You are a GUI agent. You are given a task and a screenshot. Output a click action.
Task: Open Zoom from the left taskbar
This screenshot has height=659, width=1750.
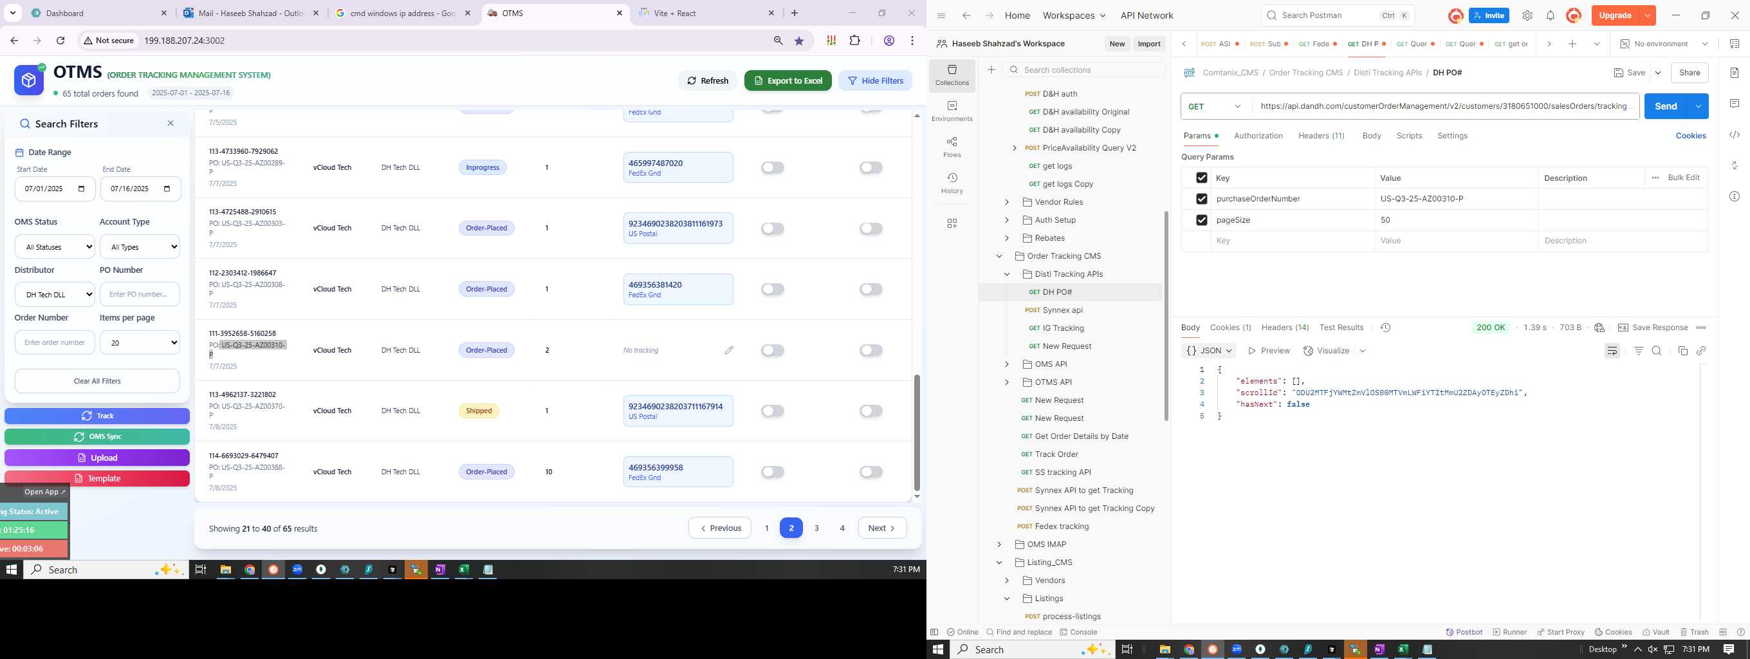pos(297,570)
